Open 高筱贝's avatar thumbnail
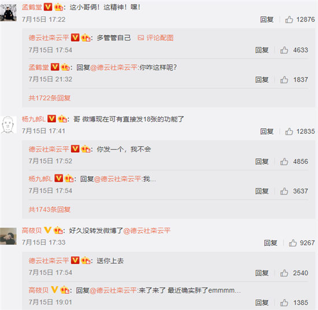The image size is (318, 310). (8, 236)
